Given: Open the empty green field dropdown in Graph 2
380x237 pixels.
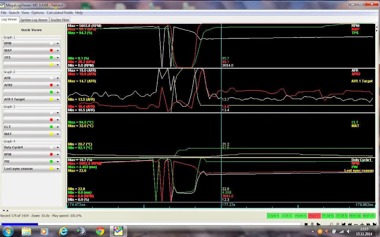Looking at the screenshot, I should point(31,92).
